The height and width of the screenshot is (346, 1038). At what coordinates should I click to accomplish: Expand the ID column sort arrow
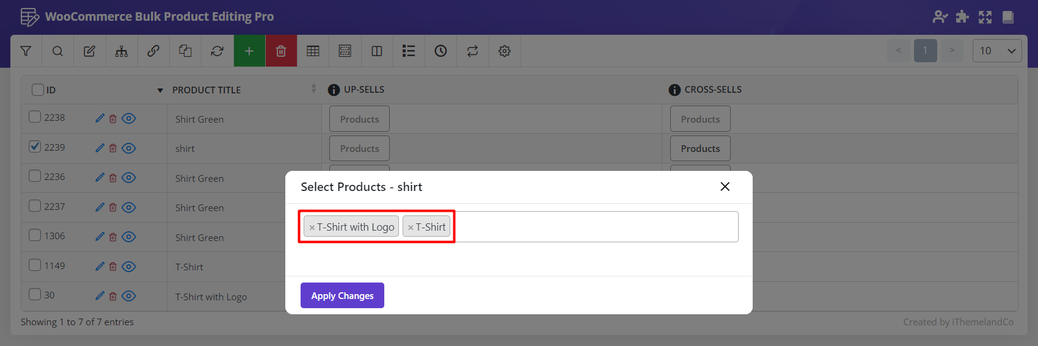160,90
